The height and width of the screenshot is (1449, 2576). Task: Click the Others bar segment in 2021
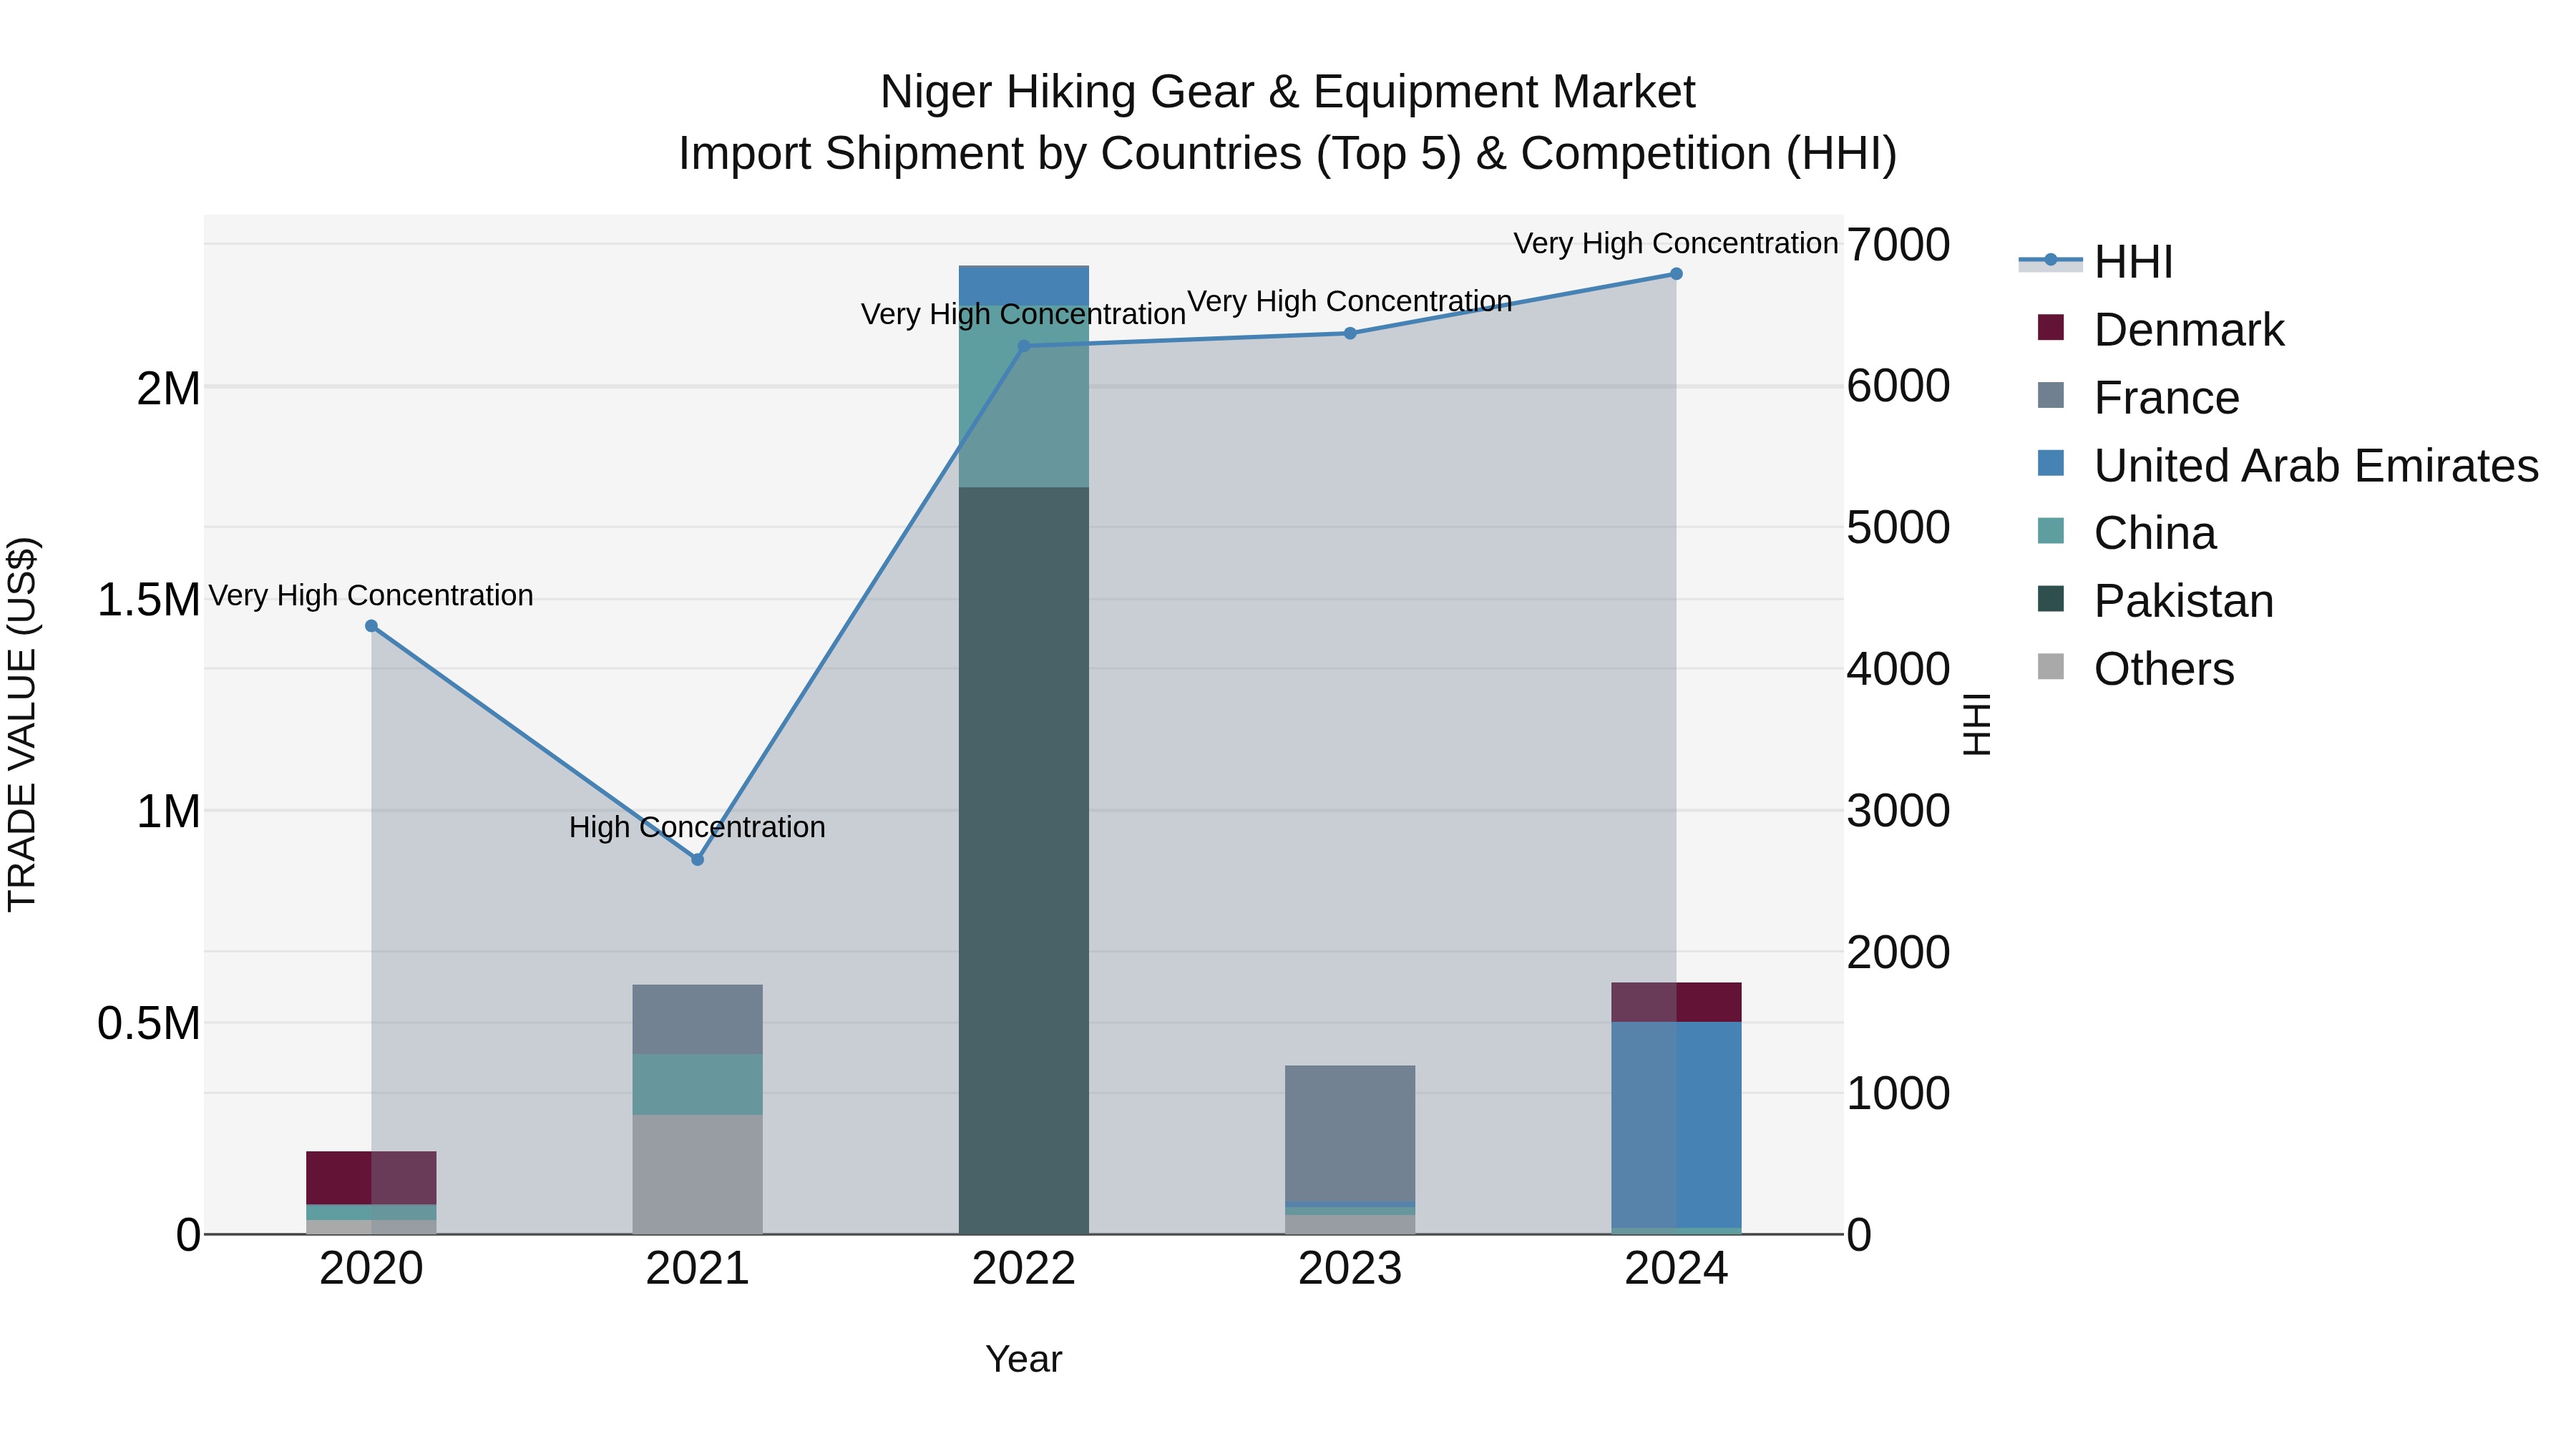(x=697, y=1174)
